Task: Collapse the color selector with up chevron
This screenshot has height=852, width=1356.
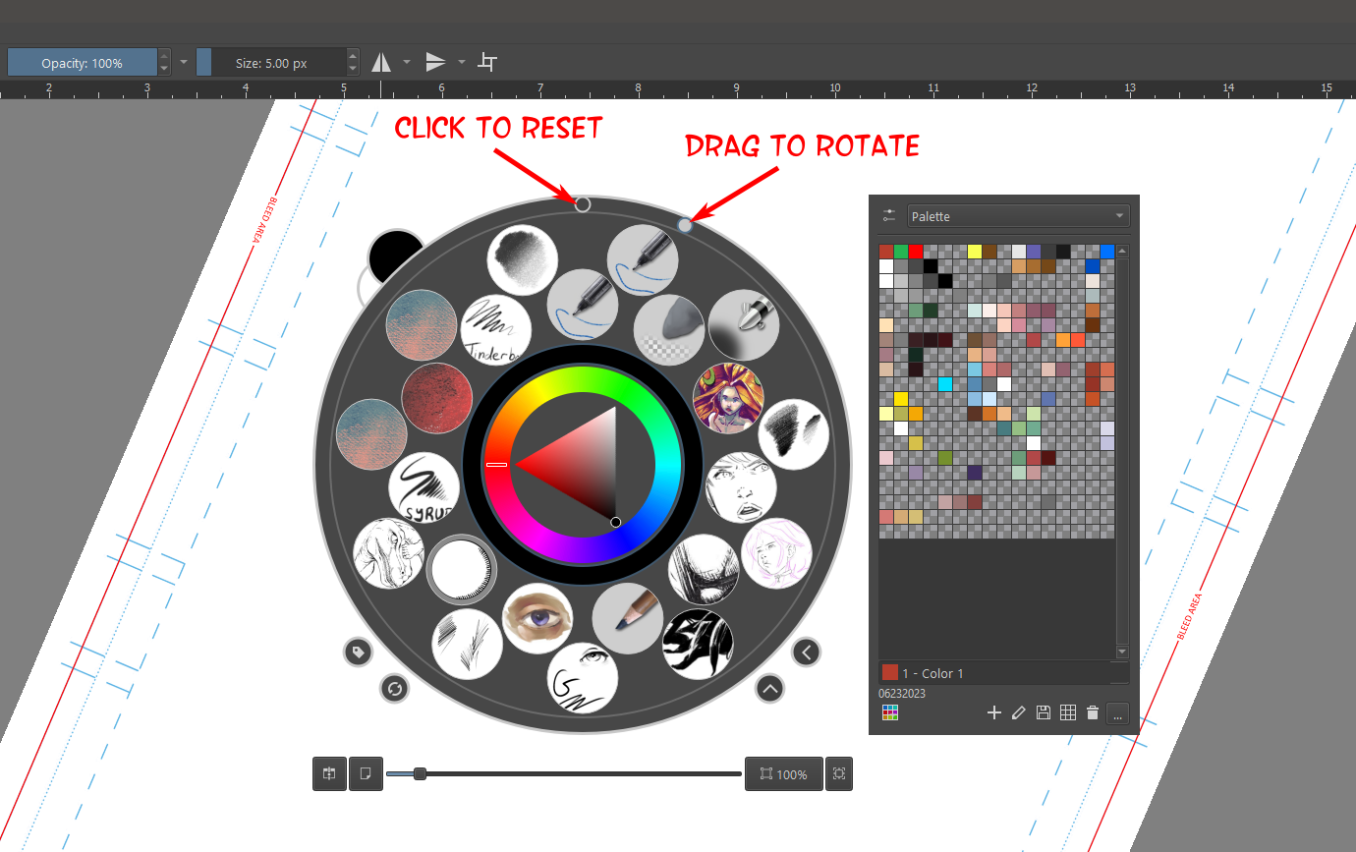Action: 769,689
